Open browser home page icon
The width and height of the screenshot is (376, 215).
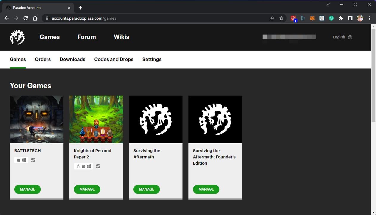click(x=35, y=18)
